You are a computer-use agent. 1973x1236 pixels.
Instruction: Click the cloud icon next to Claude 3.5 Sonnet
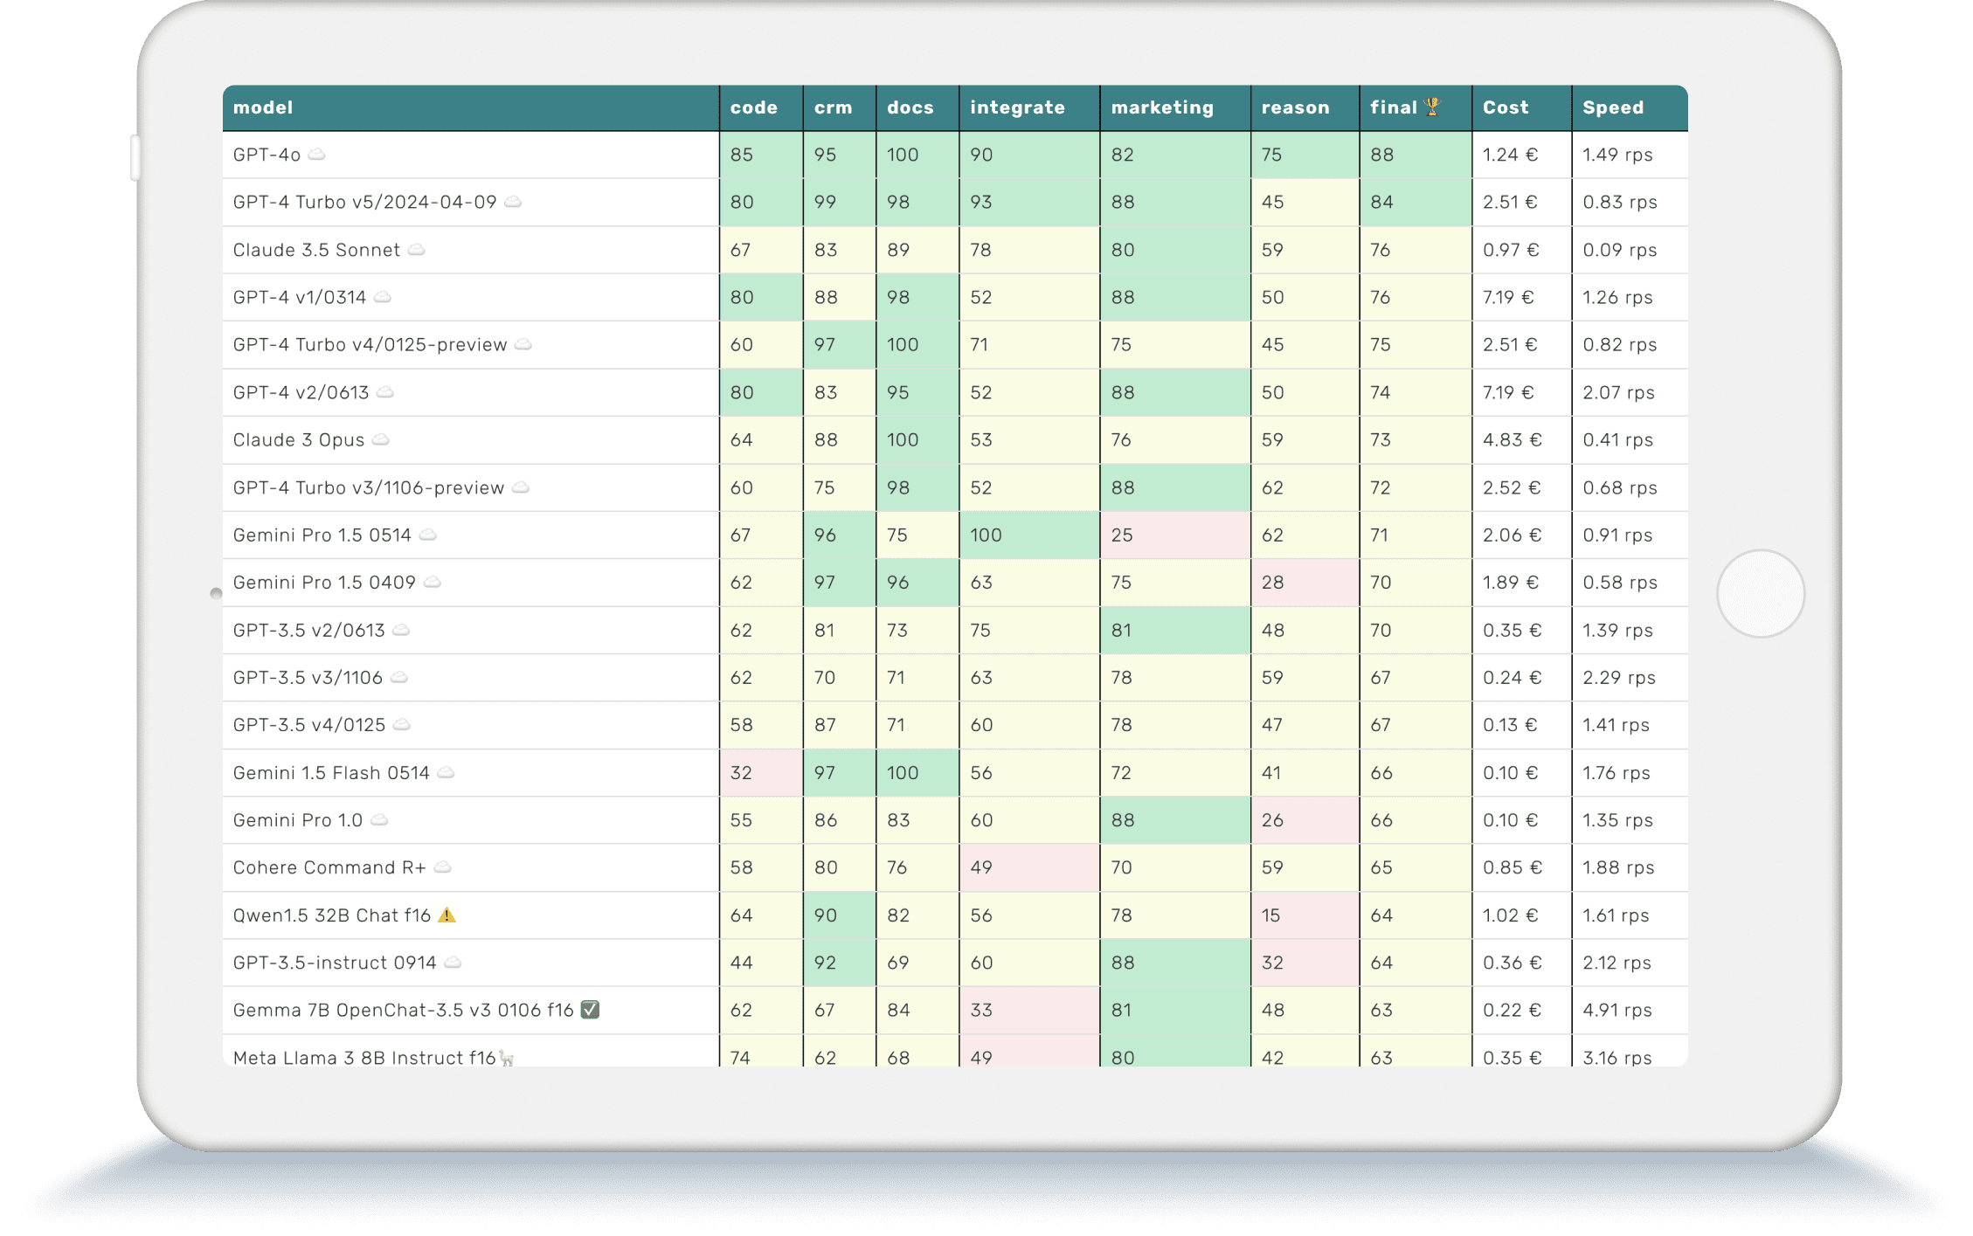click(x=418, y=249)
